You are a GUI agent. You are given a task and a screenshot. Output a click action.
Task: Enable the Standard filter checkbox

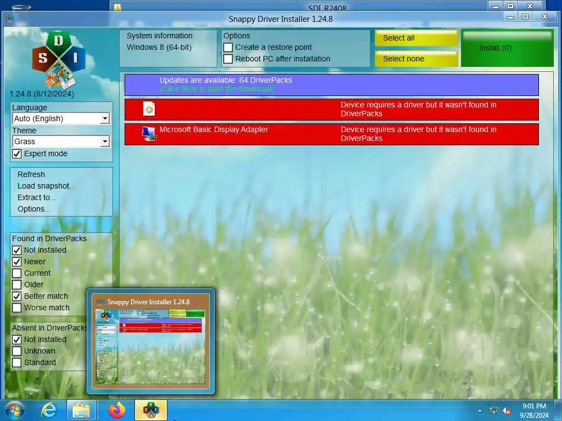point(17,362)
